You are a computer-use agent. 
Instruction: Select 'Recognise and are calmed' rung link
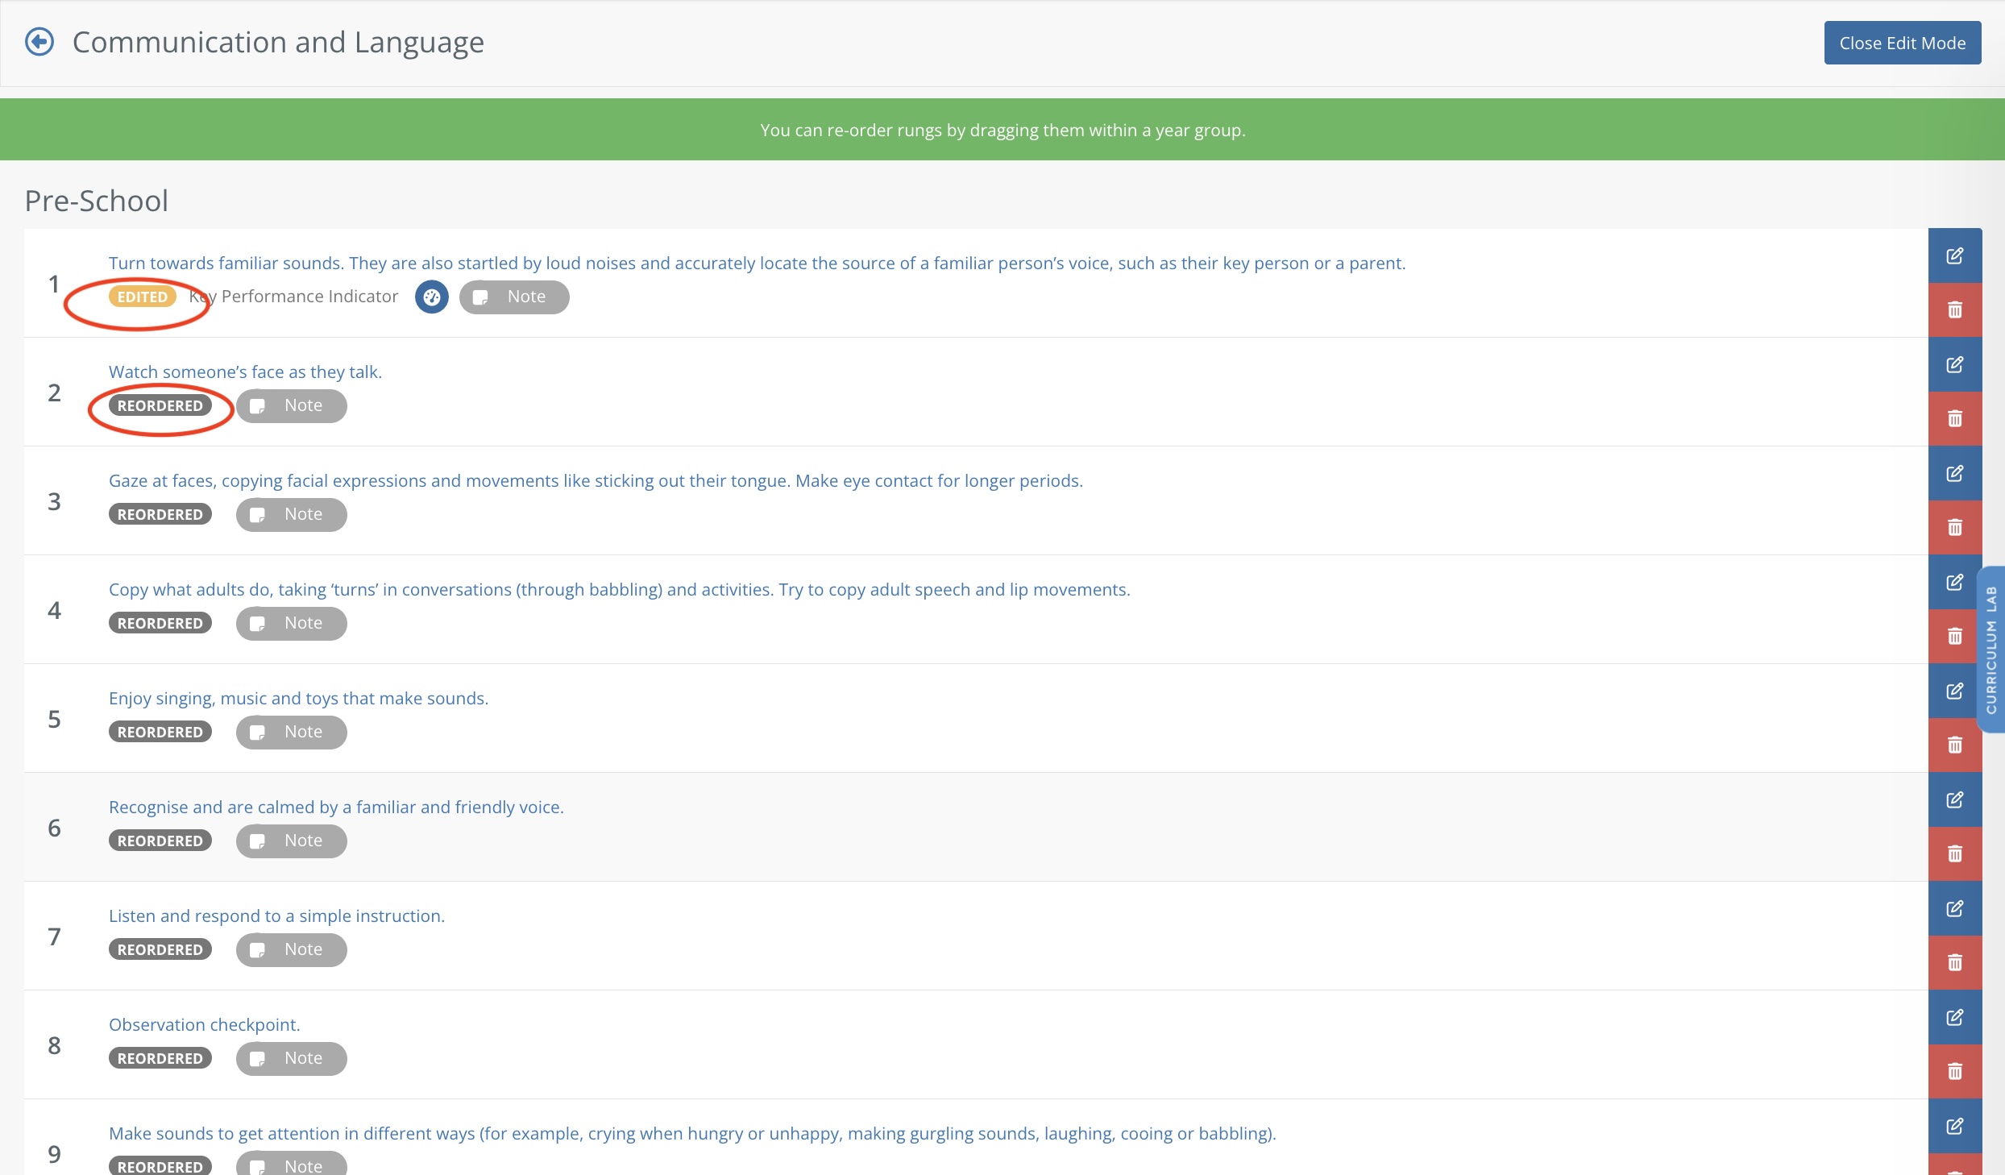336,808
